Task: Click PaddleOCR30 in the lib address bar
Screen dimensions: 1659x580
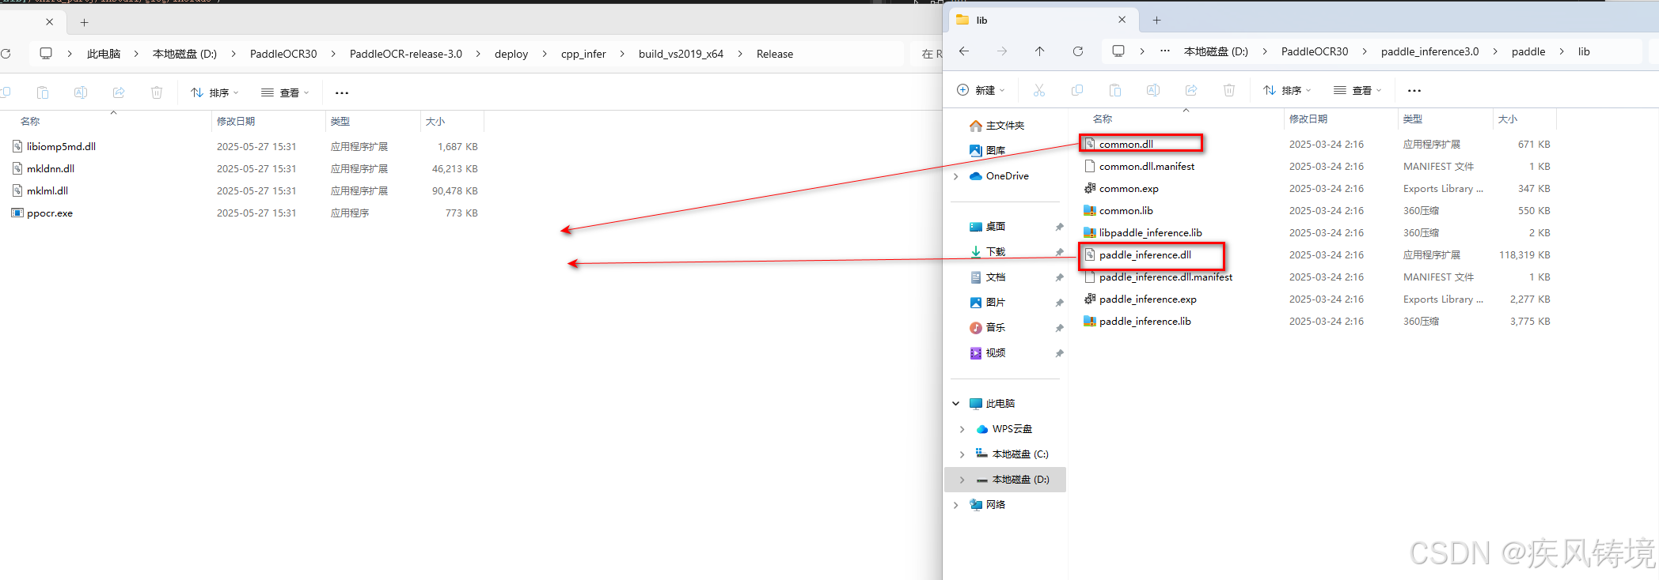Action: 1315,51
